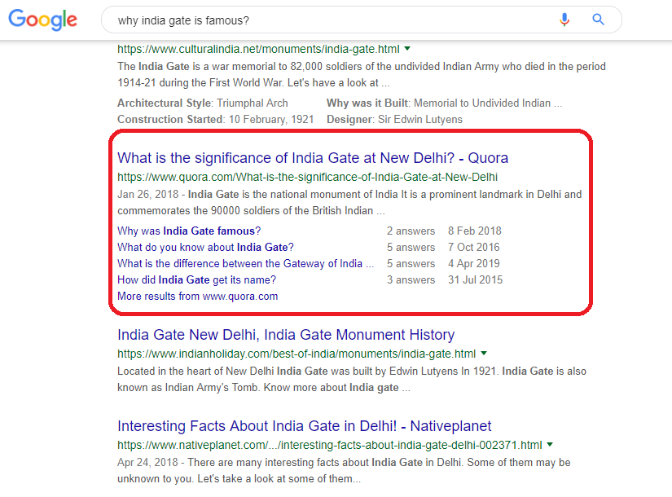Click the blue search magnifier icon

599,20
